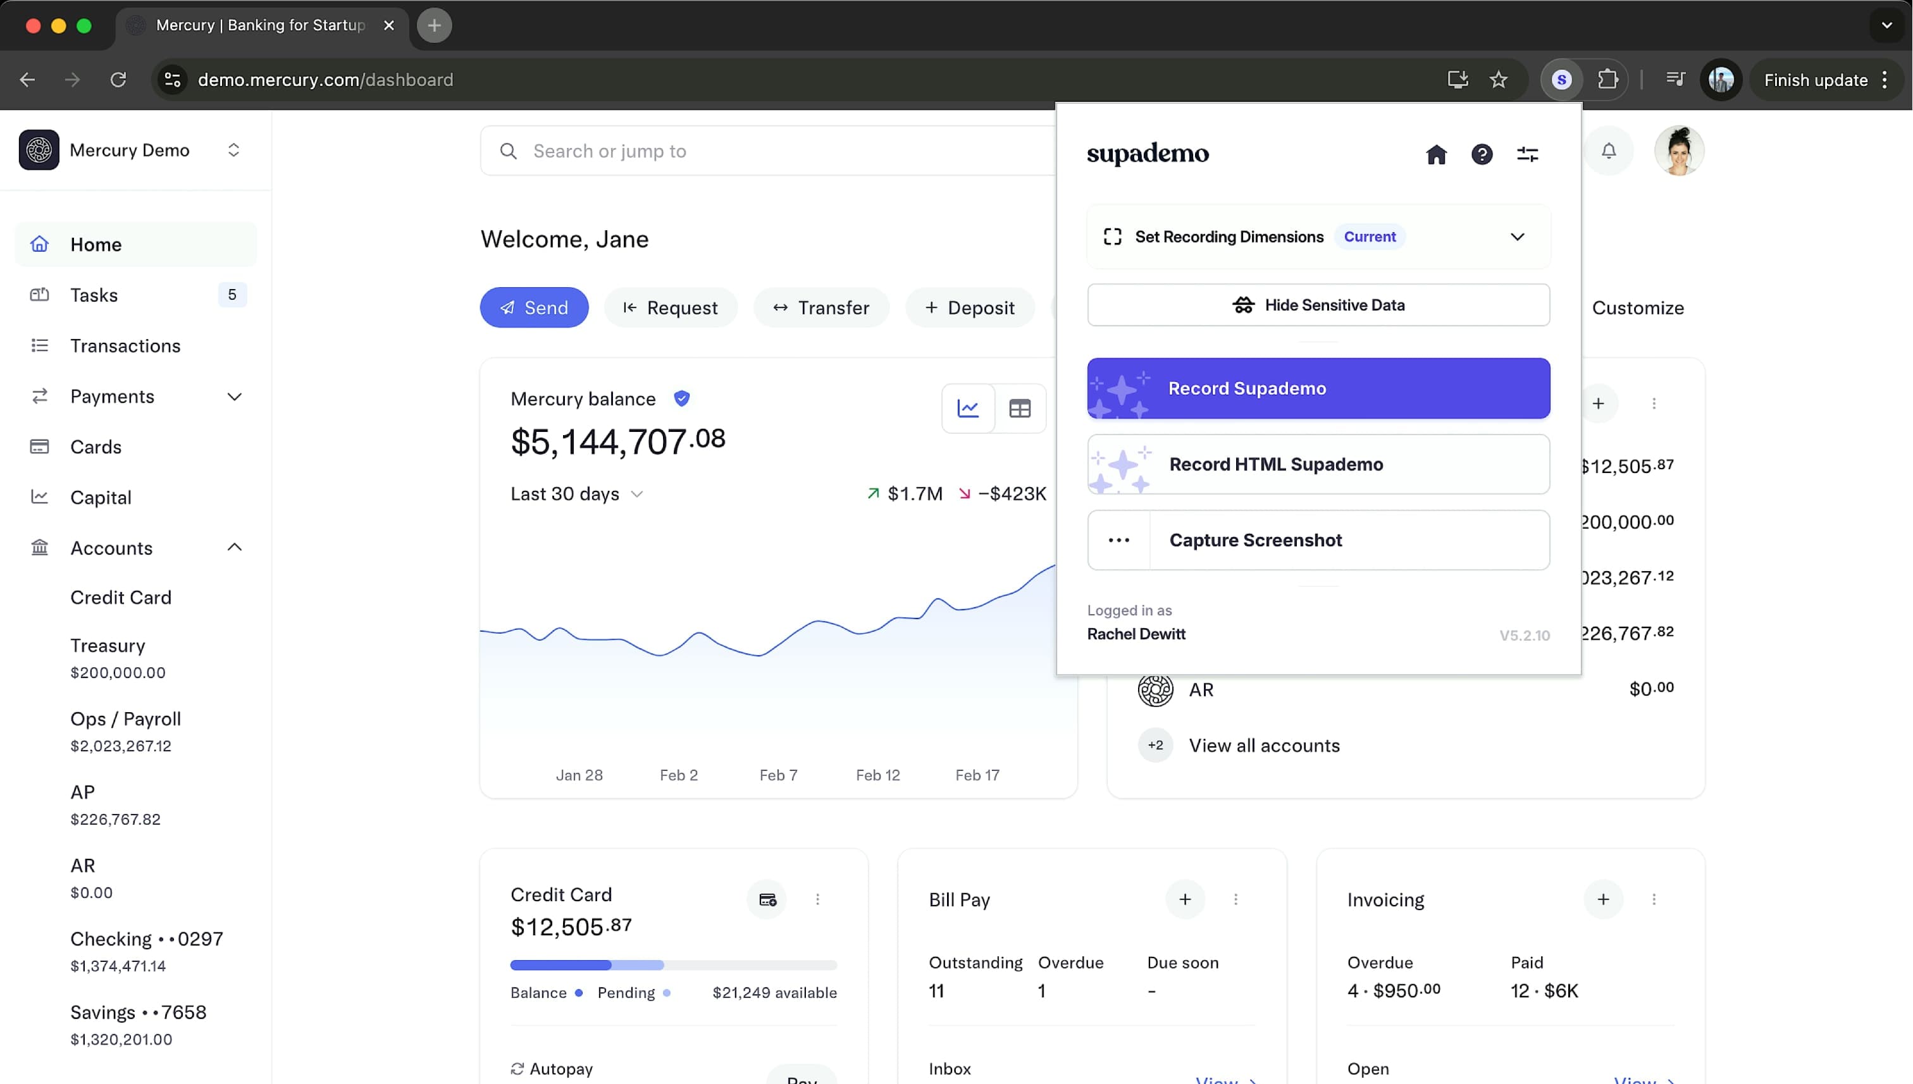Bookmark this page with star icon
Image resolution: width=1913 pixels, height=1084 pixels.
click(1498, 80)
